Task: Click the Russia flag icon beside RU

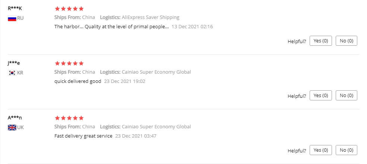Action: pos(12,18)
